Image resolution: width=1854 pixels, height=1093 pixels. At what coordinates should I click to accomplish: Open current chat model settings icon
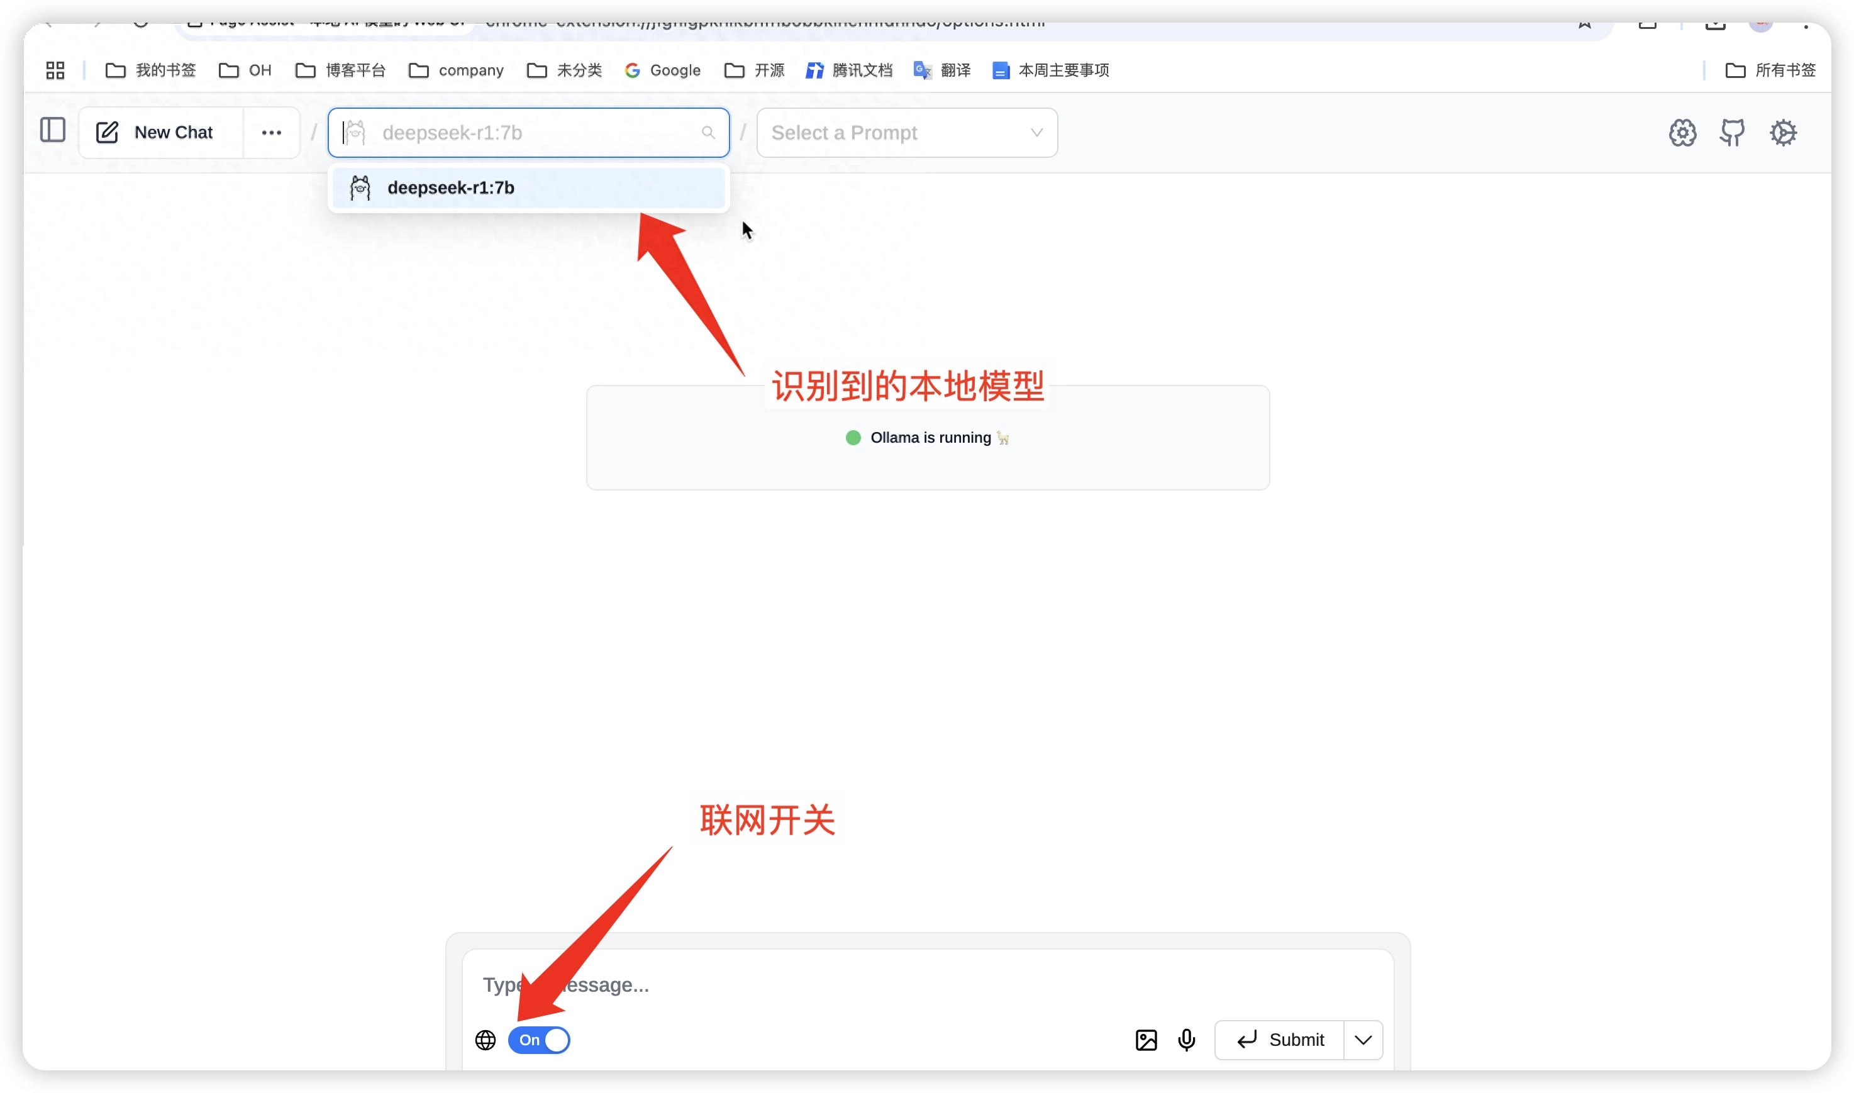tap(1682, 133)
